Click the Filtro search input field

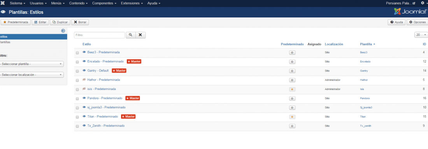tap(99, 35)
